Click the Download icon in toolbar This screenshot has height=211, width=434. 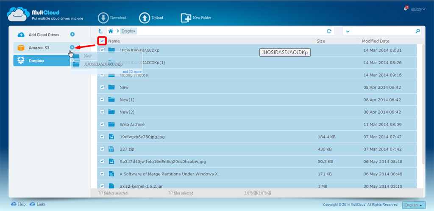[x=103, y=18]
